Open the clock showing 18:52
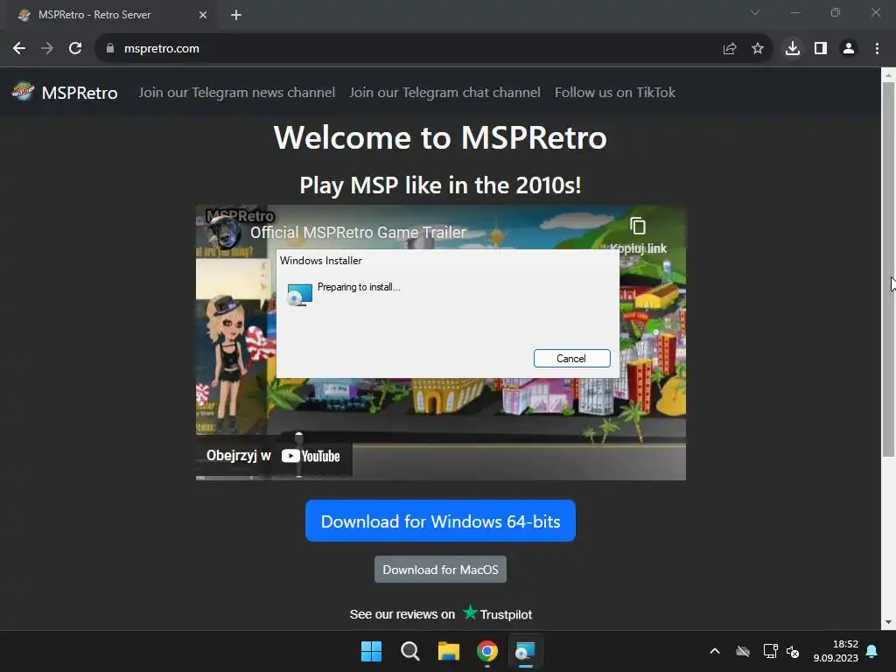 836,651
